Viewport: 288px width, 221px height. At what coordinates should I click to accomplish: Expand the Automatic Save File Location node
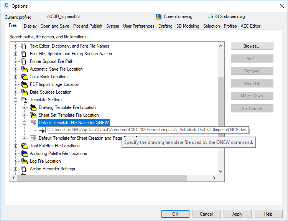click(15, 69)
